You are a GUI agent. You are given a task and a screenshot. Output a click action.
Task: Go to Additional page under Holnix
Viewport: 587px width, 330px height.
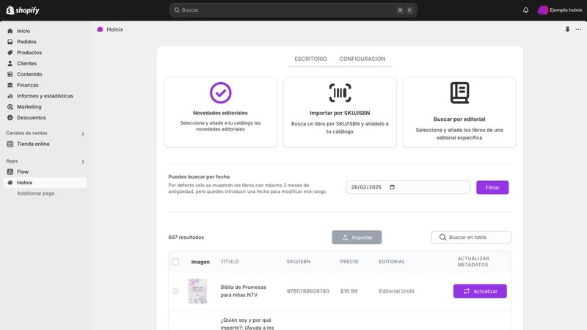click(x=35, y=194)
